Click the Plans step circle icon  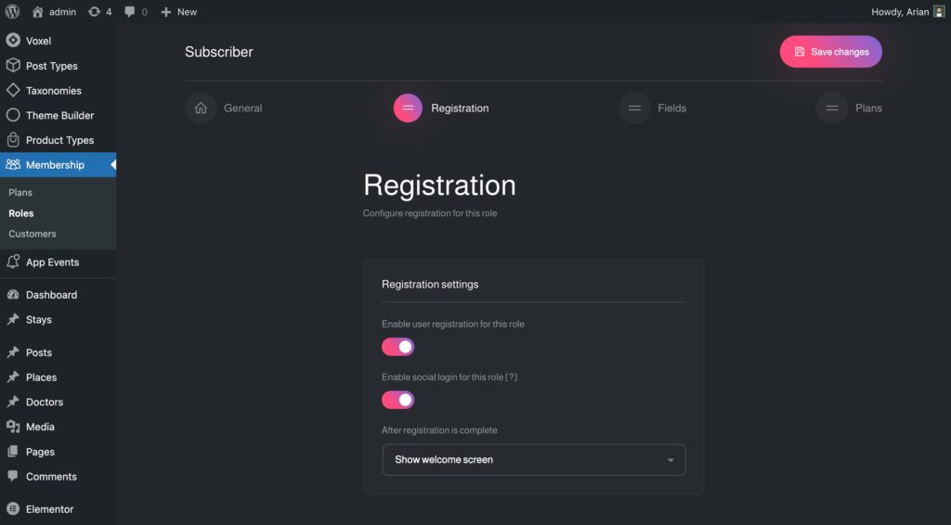coord(832,109)
